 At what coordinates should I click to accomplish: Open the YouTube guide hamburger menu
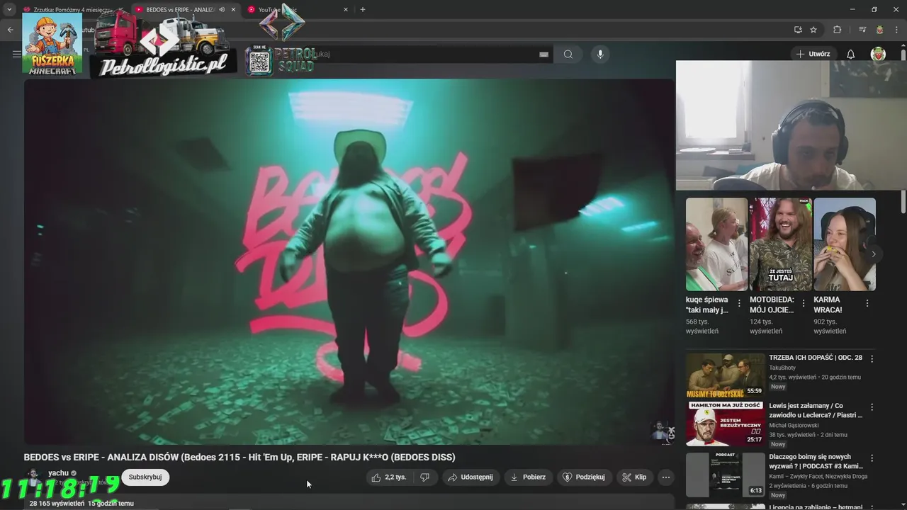coord(16,54)
